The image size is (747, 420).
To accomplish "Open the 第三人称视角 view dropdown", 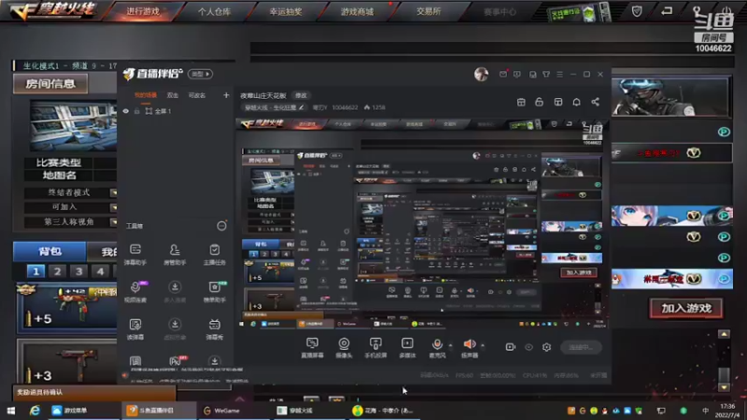I will [113, 222].
